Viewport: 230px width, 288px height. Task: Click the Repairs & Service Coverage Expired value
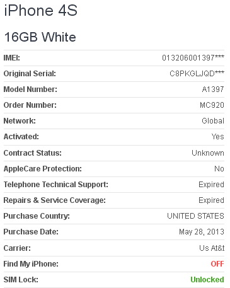[211, 200]
